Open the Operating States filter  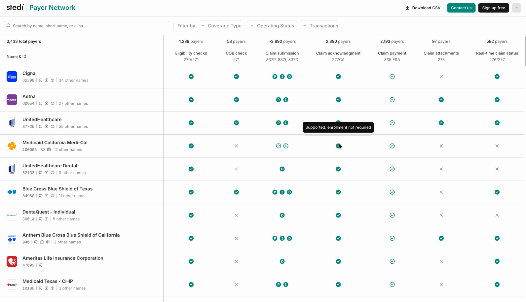click(x=272, y=26)
